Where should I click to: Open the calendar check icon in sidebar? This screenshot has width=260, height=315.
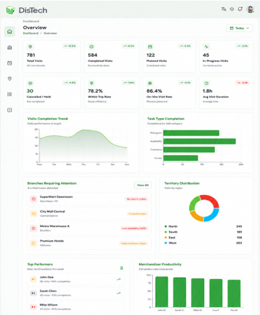(9, 63)
